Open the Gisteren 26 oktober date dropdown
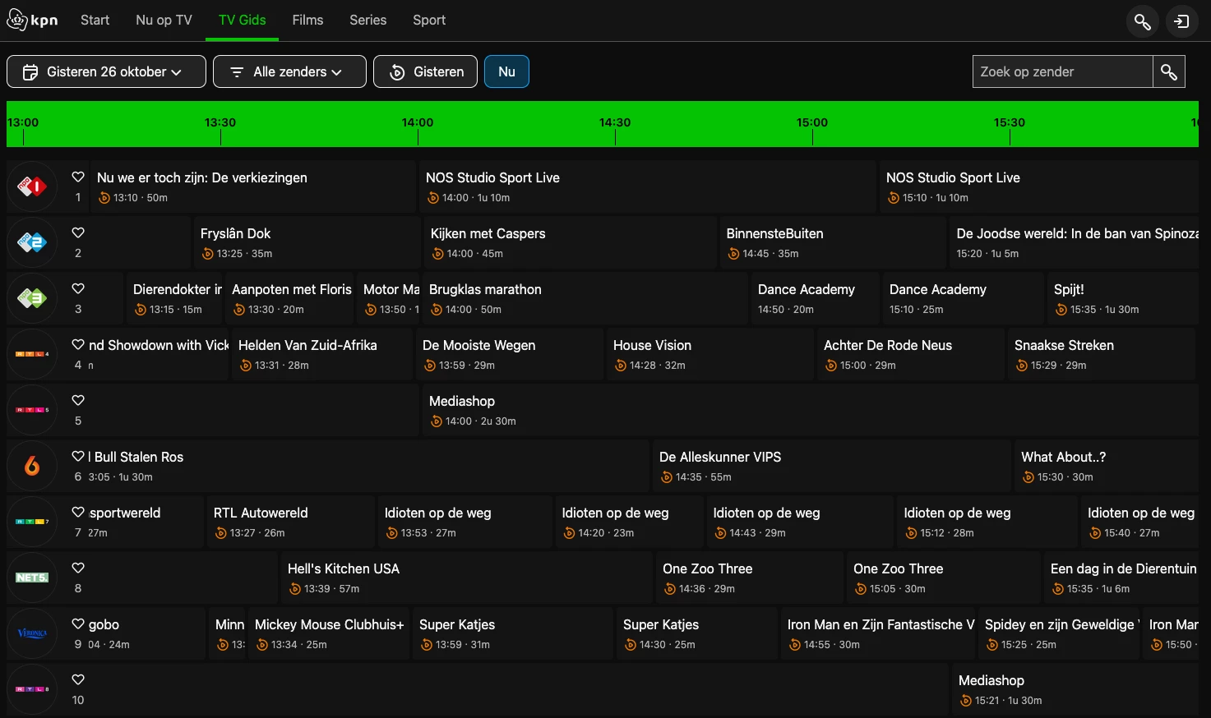 [x=106, y=72]
